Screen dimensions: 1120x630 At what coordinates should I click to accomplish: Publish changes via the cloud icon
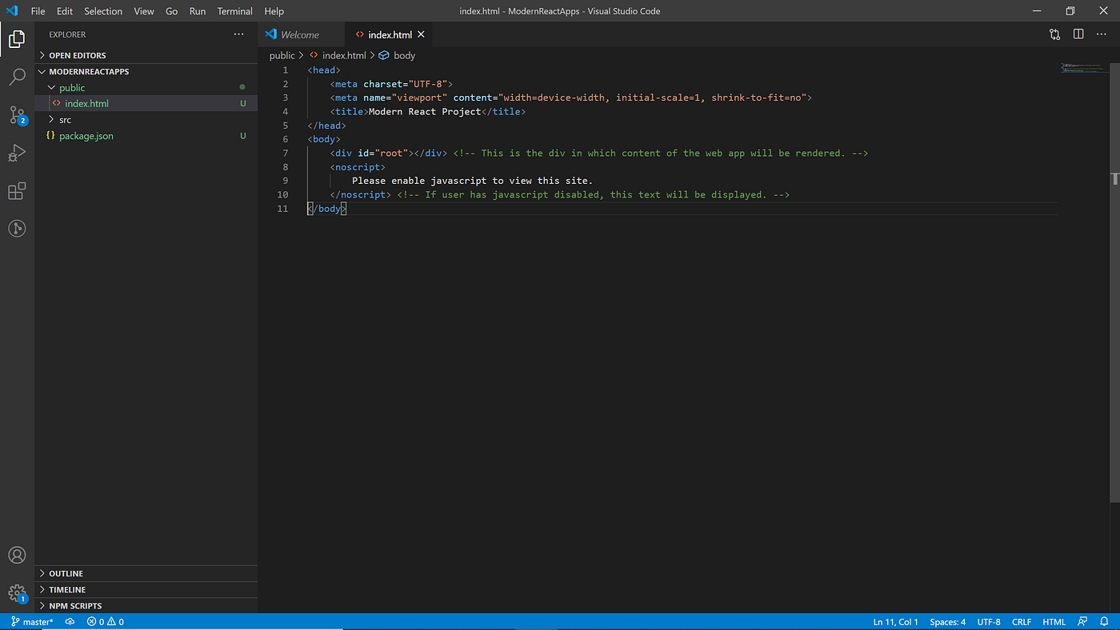[x=70, y=621]
